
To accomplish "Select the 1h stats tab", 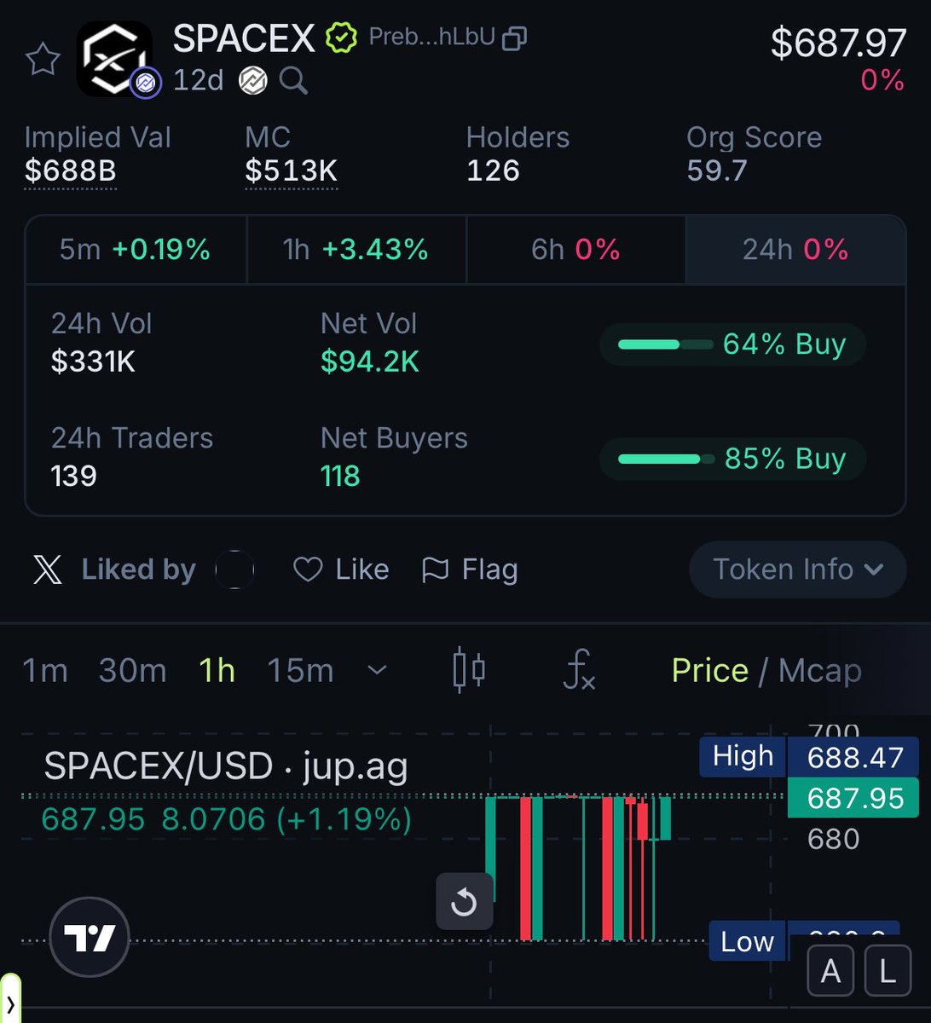I will click(356, 250).
